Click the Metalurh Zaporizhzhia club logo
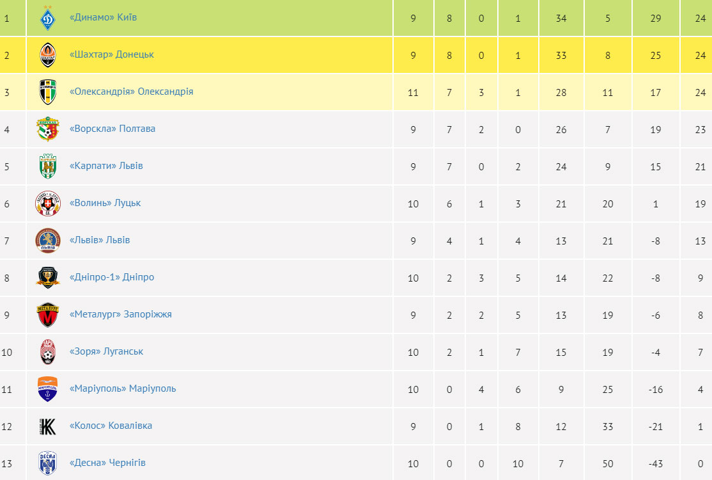This screenshot has height=480, width=712. [x=48, y=315]
